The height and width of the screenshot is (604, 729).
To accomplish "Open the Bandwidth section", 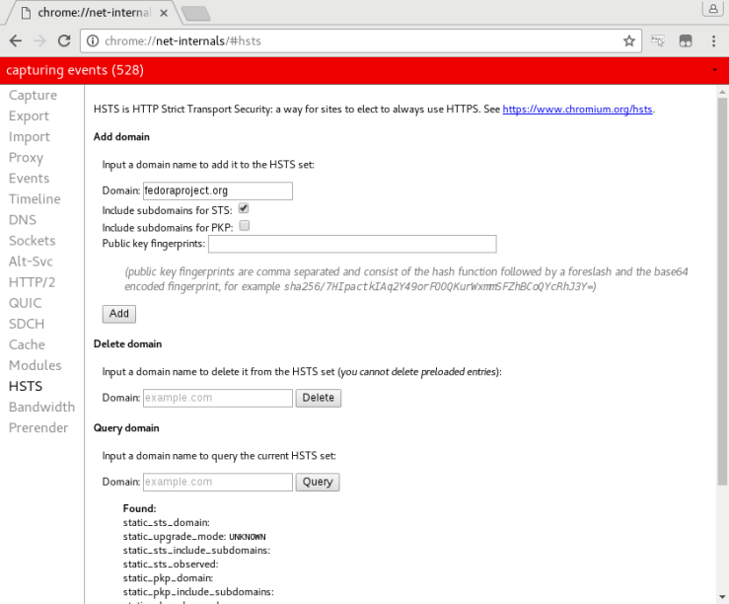I will point(41,407).
